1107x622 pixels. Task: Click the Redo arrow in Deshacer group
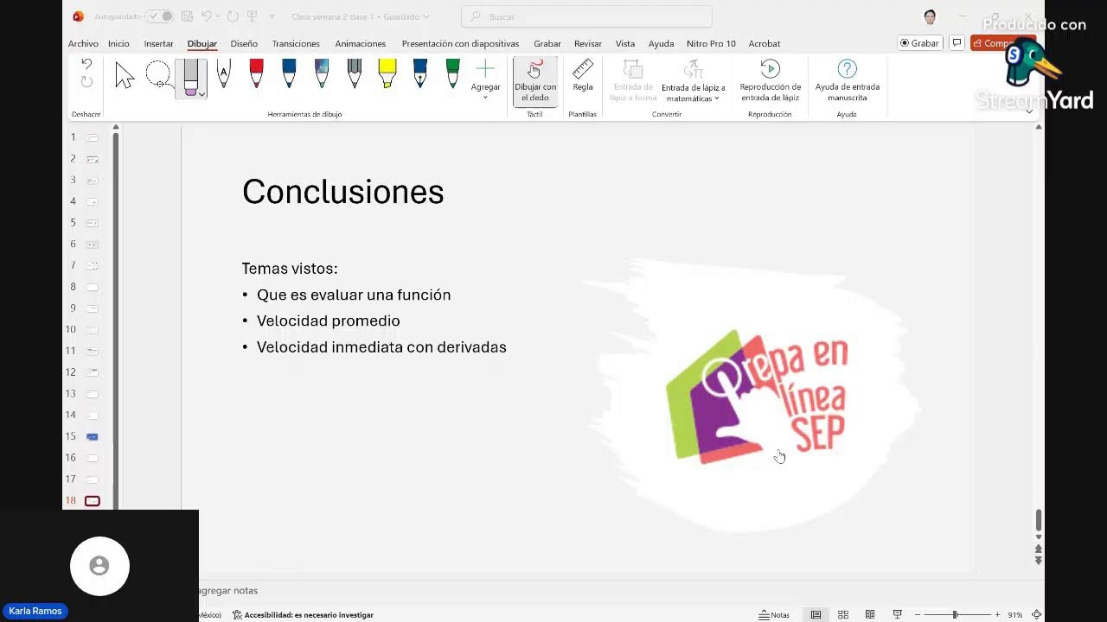86,82
